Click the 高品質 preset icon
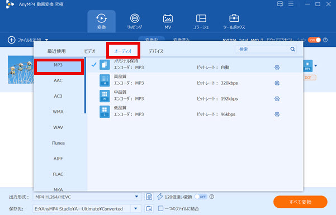 pos(105,80)
